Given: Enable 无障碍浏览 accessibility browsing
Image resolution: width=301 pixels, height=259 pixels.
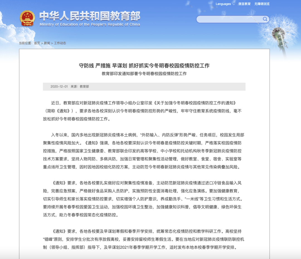Looking at the screenshot, I should pos(262,4).
